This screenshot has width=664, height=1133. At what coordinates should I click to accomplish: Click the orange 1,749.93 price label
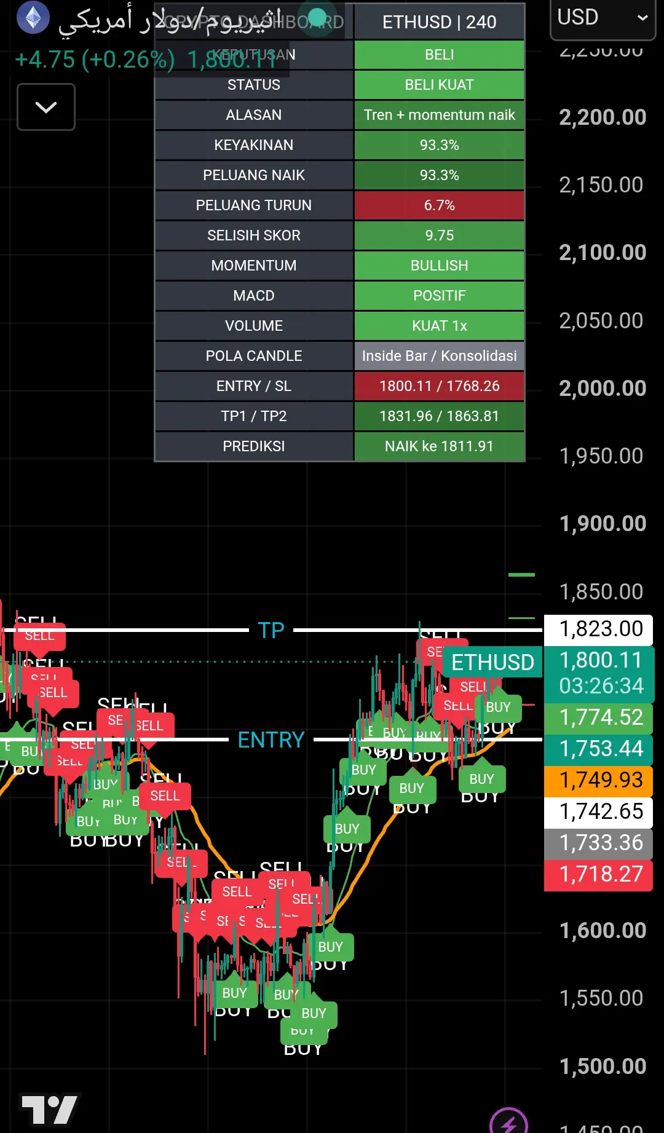tap(599, 780)
